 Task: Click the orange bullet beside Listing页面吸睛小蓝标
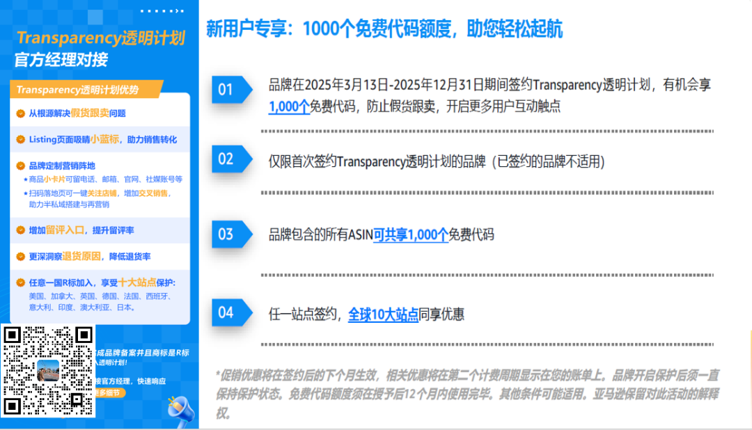coord(21,139)
